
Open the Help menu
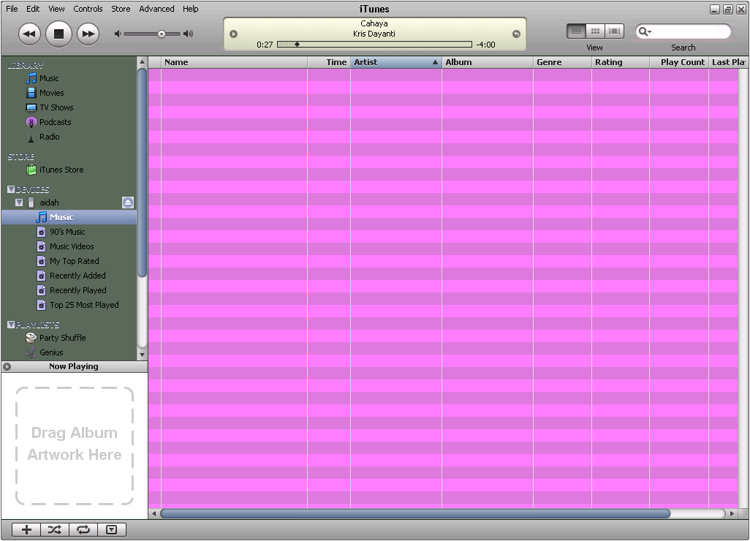click(x=190, y=9)
